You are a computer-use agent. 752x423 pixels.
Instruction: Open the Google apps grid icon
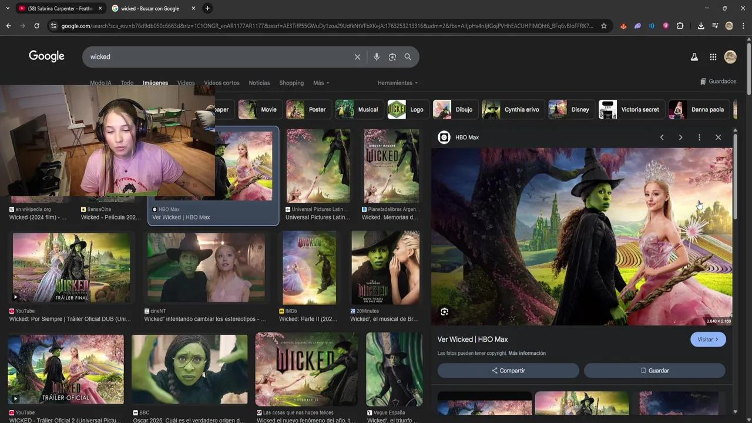pyautogui.click(x=713, y=57)
